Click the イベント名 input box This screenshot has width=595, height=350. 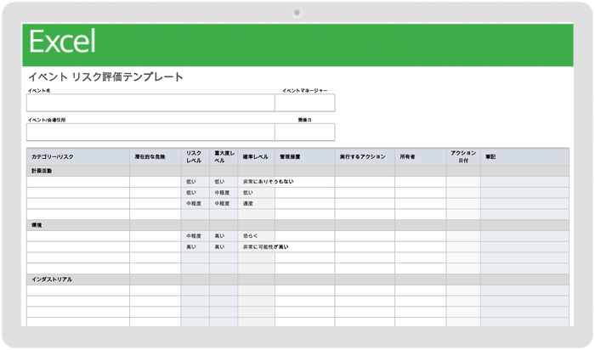point(150,103)
